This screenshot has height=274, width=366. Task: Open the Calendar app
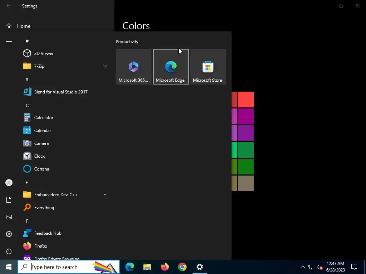(65, 130)
